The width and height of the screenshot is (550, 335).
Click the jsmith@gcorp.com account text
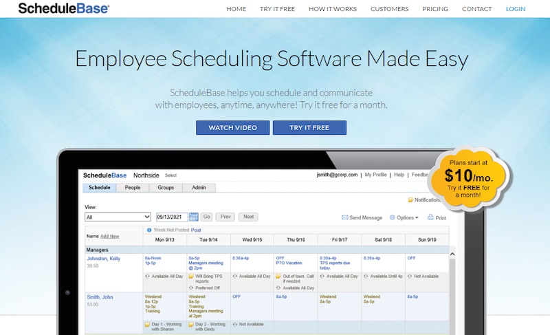337,175
